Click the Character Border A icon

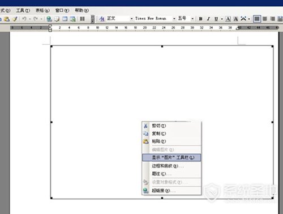coord(228,19)
